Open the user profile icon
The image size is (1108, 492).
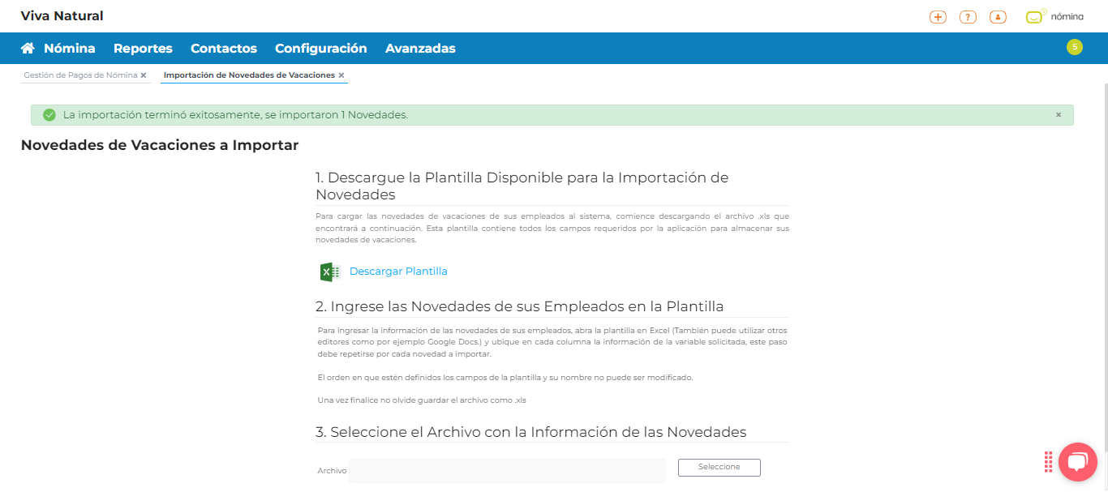pos(998,17)
